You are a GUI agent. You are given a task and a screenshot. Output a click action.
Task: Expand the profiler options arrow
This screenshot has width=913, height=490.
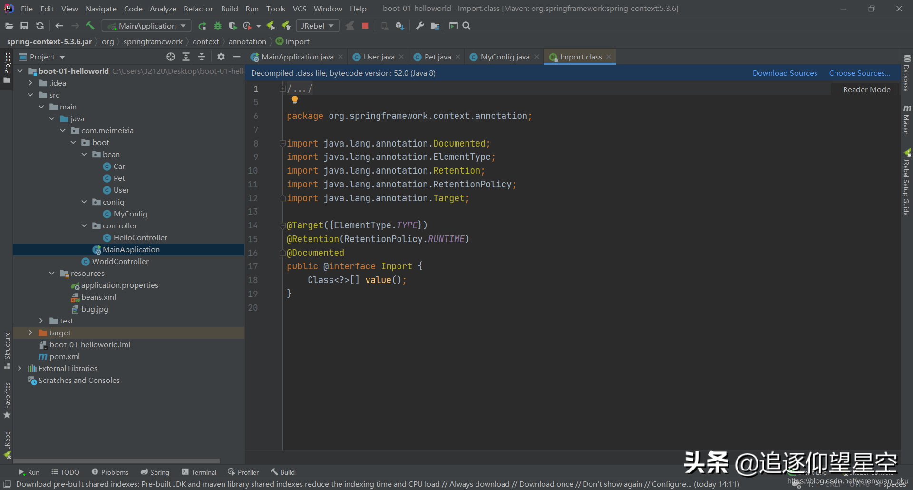pos(259,26)
